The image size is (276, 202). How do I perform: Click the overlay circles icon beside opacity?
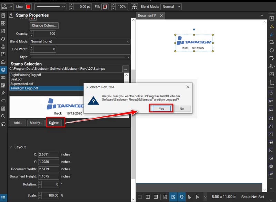tap(134, 7)
